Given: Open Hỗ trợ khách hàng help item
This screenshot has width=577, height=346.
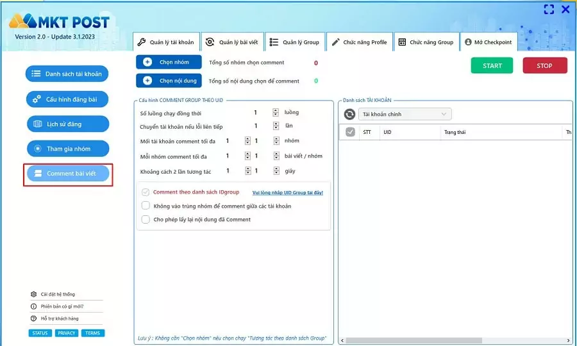Looking at the screenshot, I should 54,318.
